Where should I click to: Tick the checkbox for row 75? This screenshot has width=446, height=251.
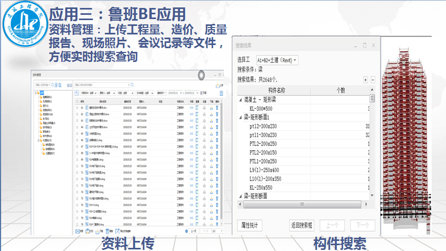coord(77,199)
